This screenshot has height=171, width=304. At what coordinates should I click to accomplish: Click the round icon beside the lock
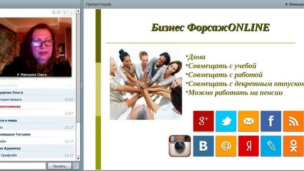point(59,12)
